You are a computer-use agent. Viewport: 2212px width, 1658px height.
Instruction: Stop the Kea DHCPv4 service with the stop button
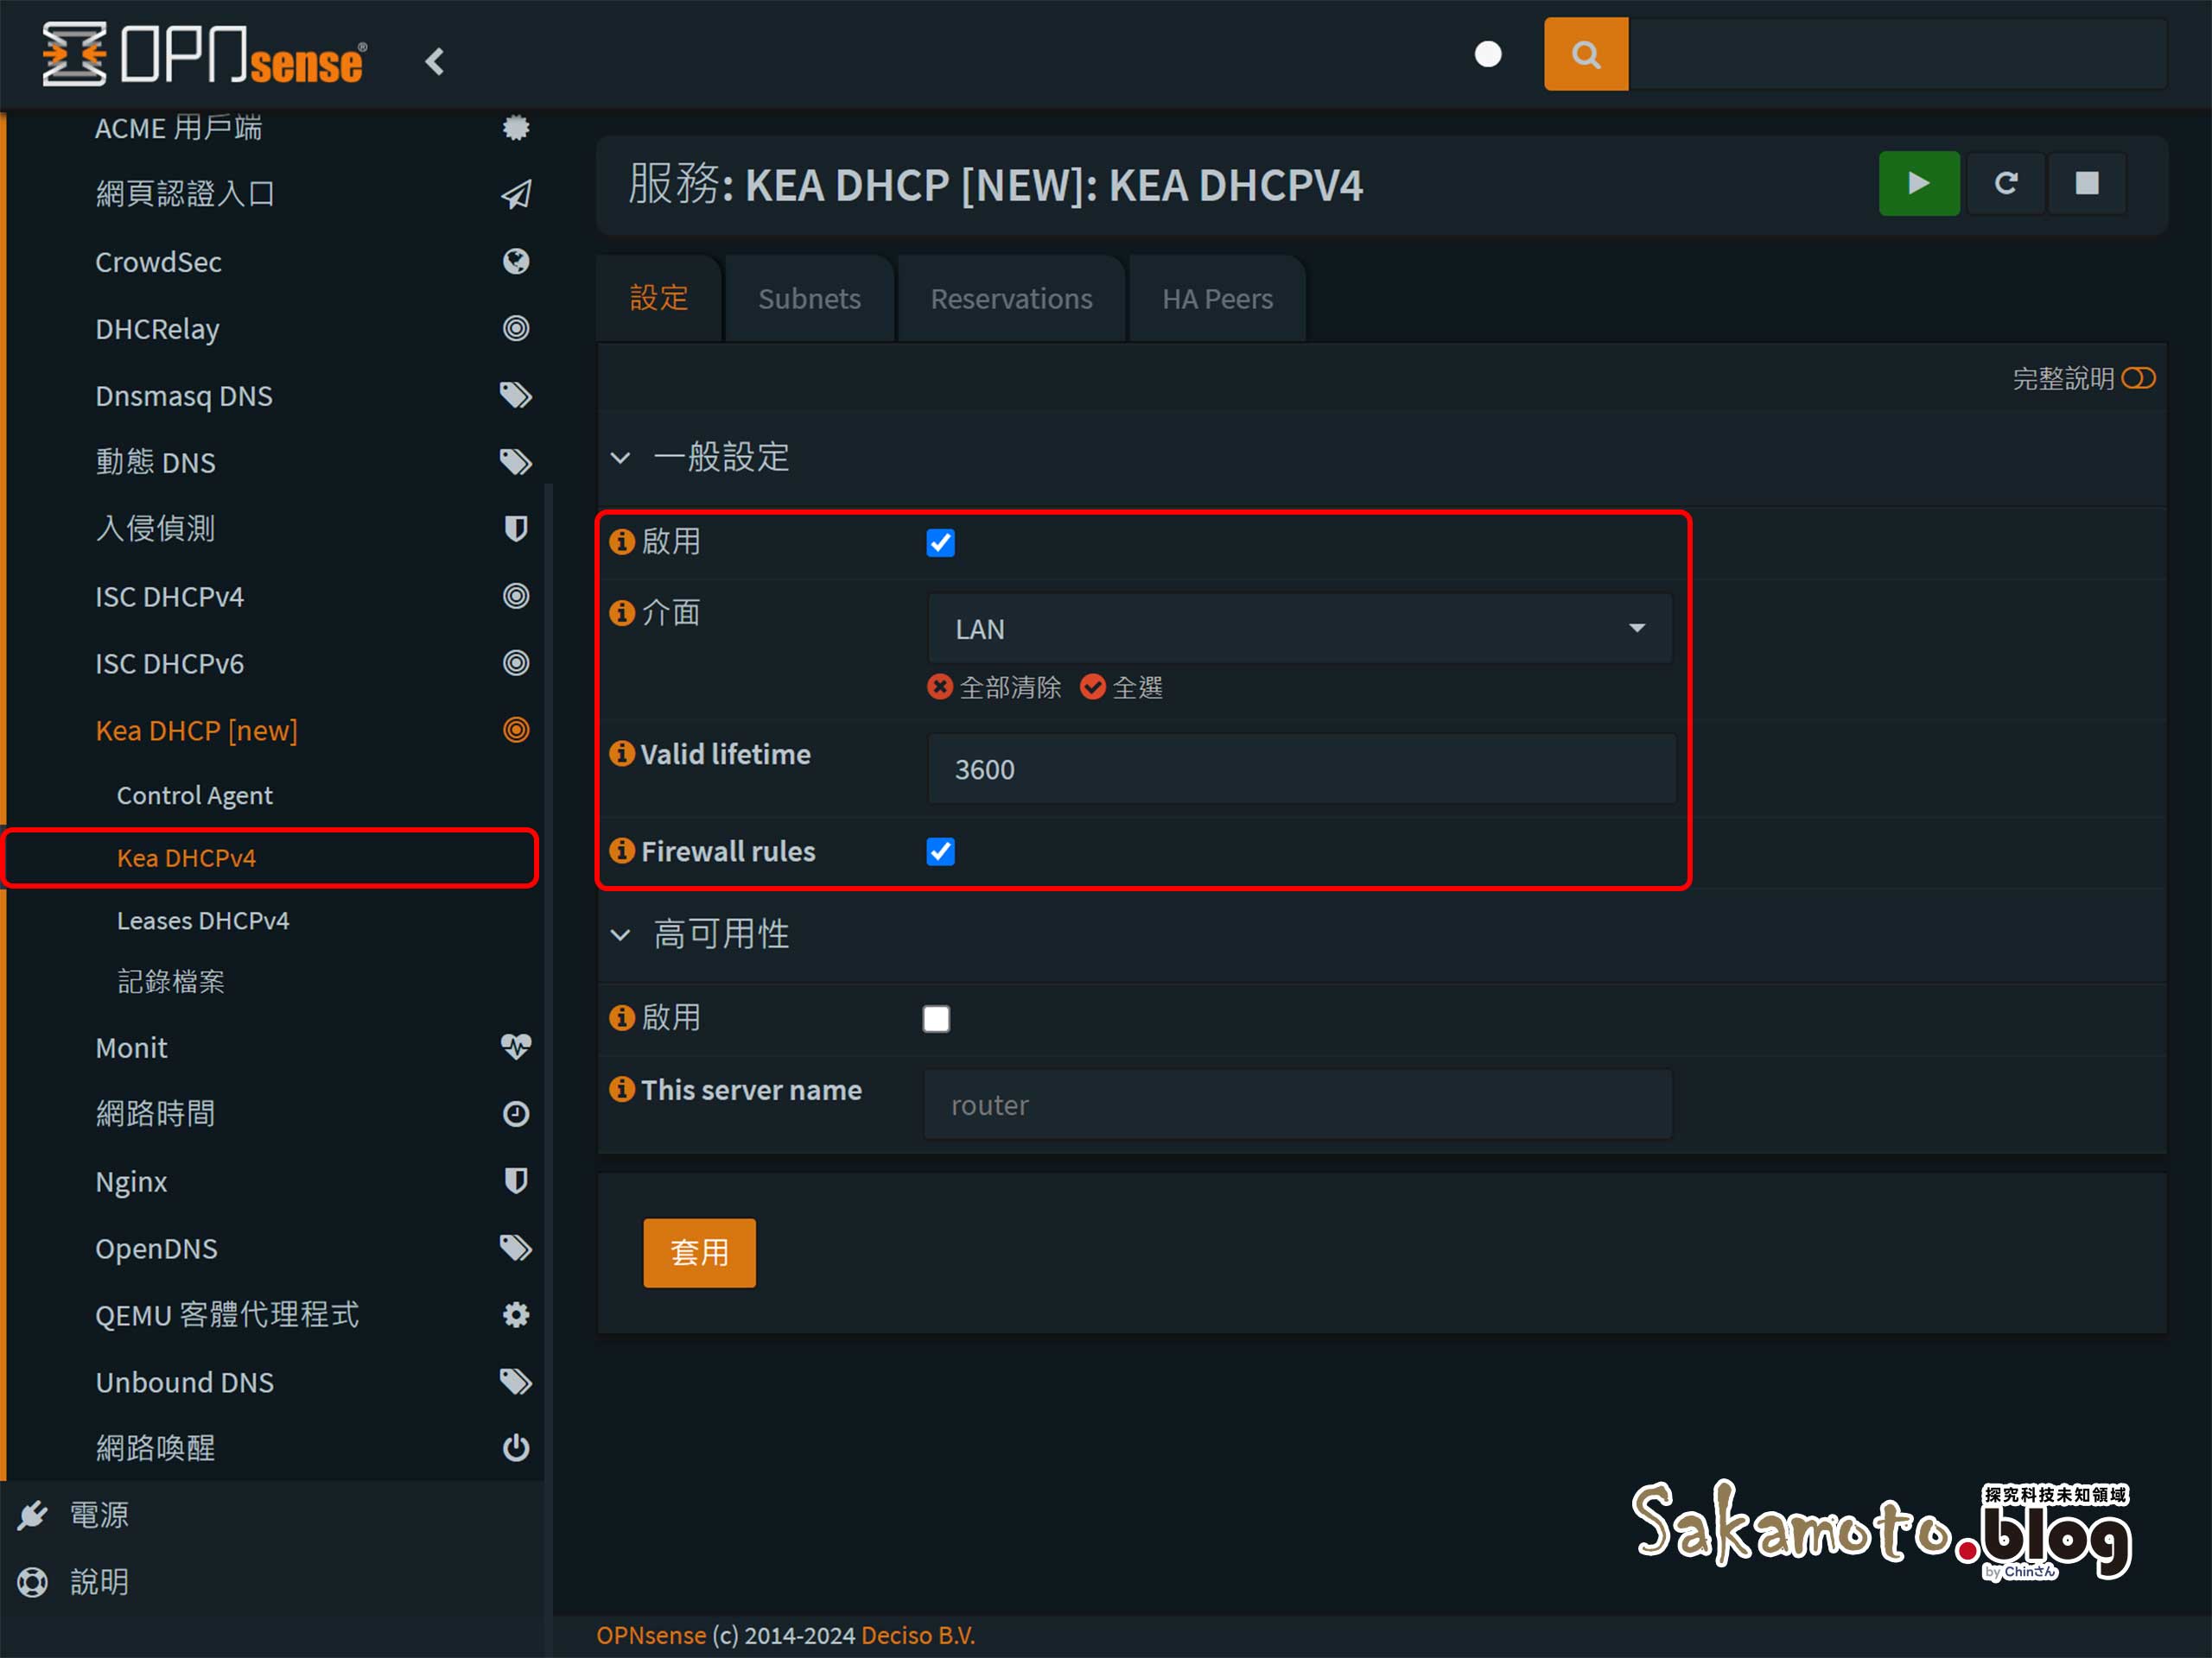pos(2086,183)
